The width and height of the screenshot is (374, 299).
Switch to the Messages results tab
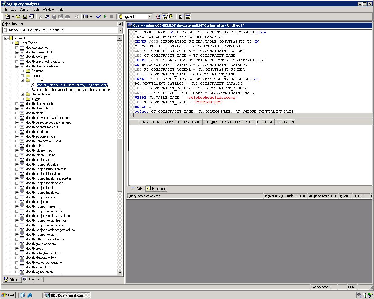tap(156, 189)
